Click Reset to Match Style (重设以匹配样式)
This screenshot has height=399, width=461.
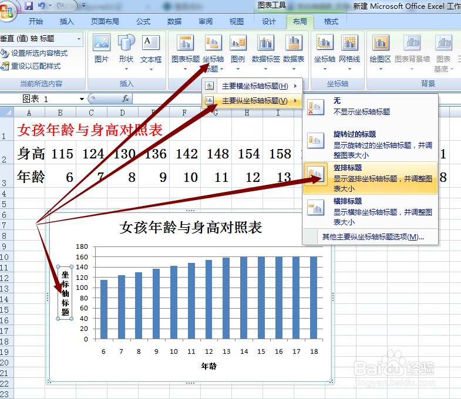tap(31, 66)
